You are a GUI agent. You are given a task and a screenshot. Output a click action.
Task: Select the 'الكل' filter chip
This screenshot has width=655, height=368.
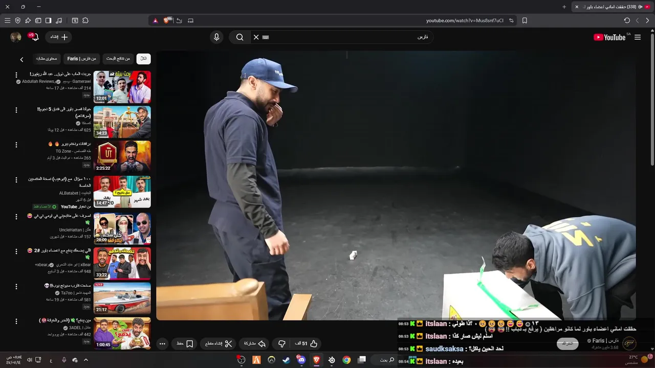[144, 59]
